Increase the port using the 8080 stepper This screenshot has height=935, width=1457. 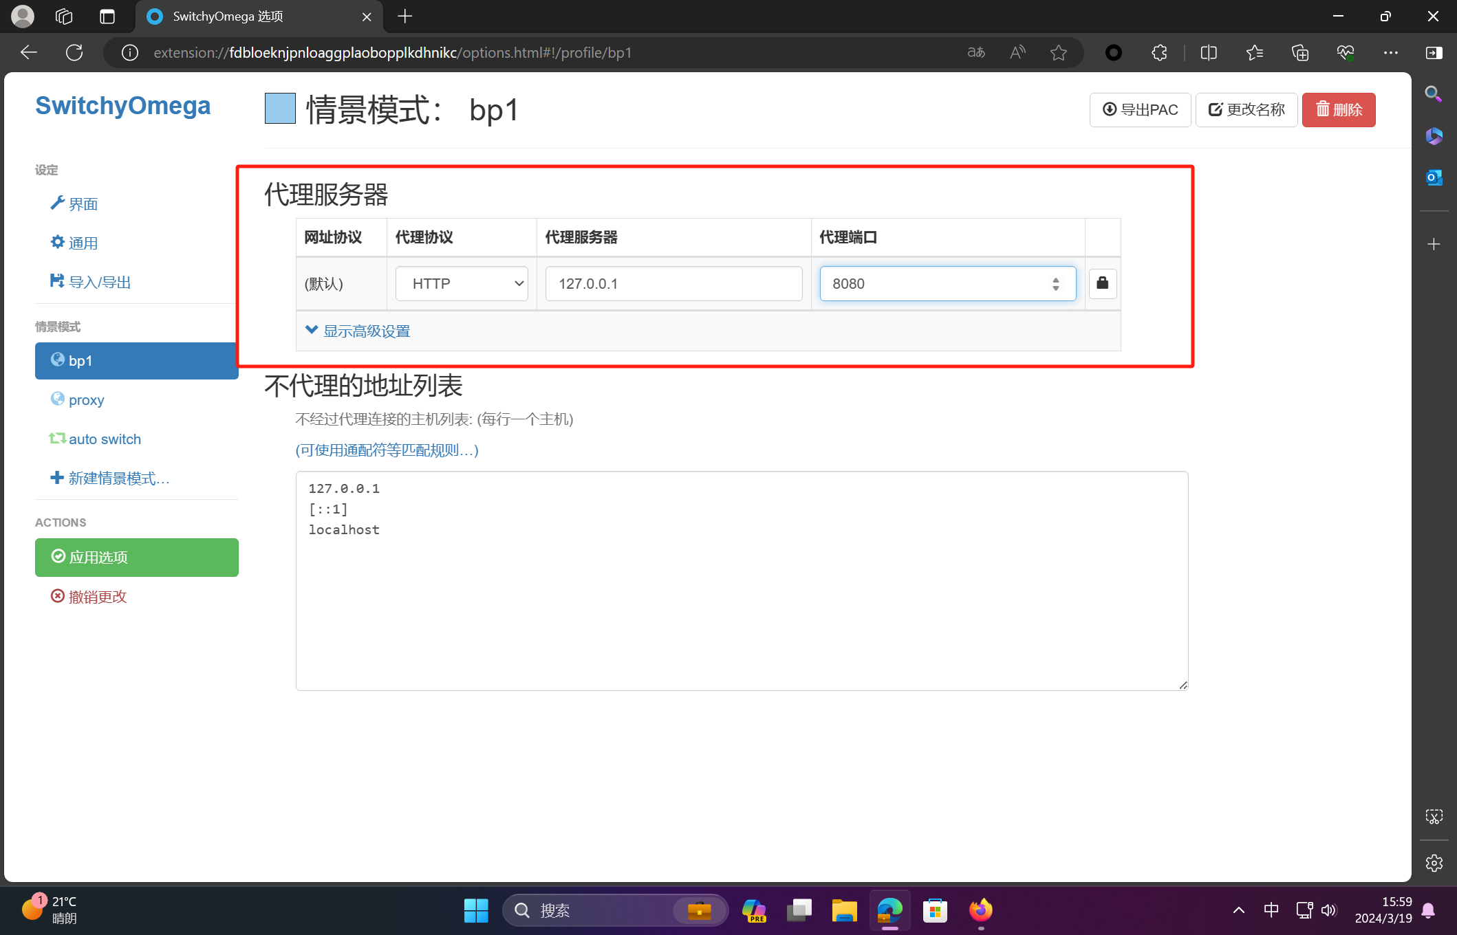[x=1056, y=279]
